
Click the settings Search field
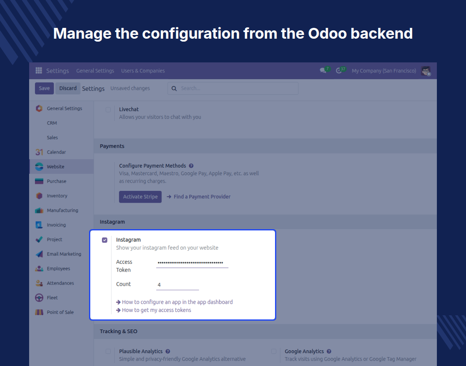pos(233,89)
